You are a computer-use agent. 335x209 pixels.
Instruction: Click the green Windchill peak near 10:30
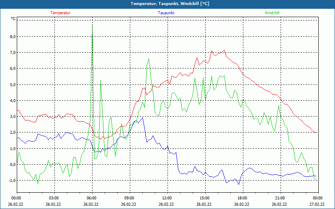(149, 59)
